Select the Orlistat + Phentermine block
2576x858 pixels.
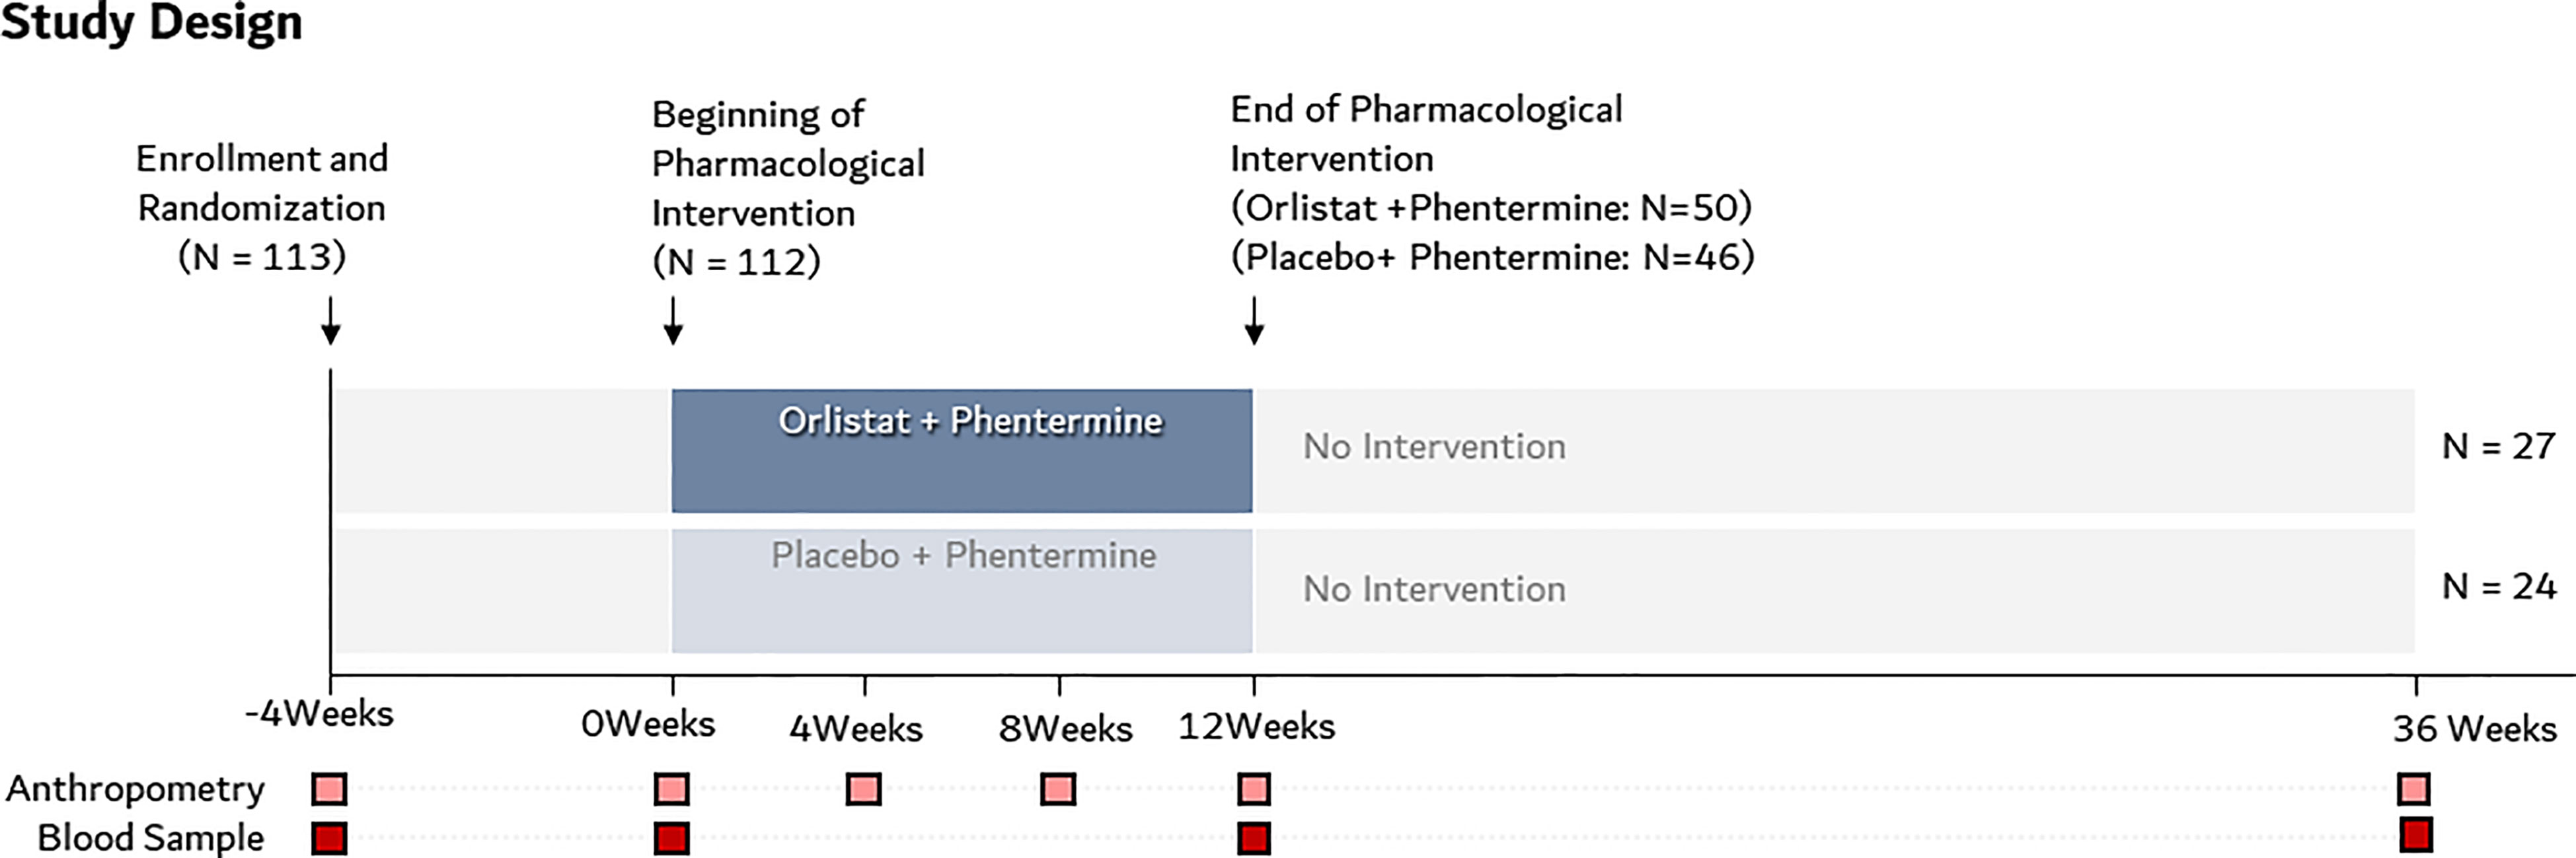962,451
